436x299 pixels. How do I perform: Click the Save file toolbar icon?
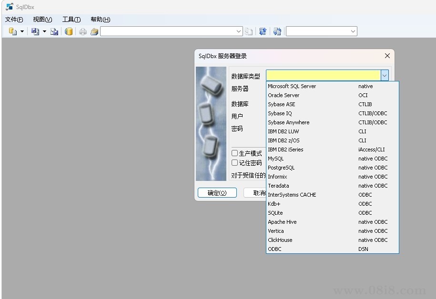[x=34, y=30]
